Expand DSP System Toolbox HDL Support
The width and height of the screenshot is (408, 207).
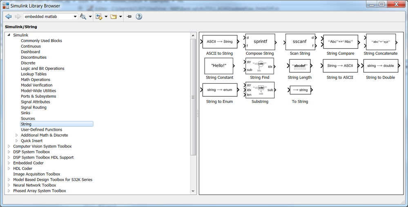(9, 157)
